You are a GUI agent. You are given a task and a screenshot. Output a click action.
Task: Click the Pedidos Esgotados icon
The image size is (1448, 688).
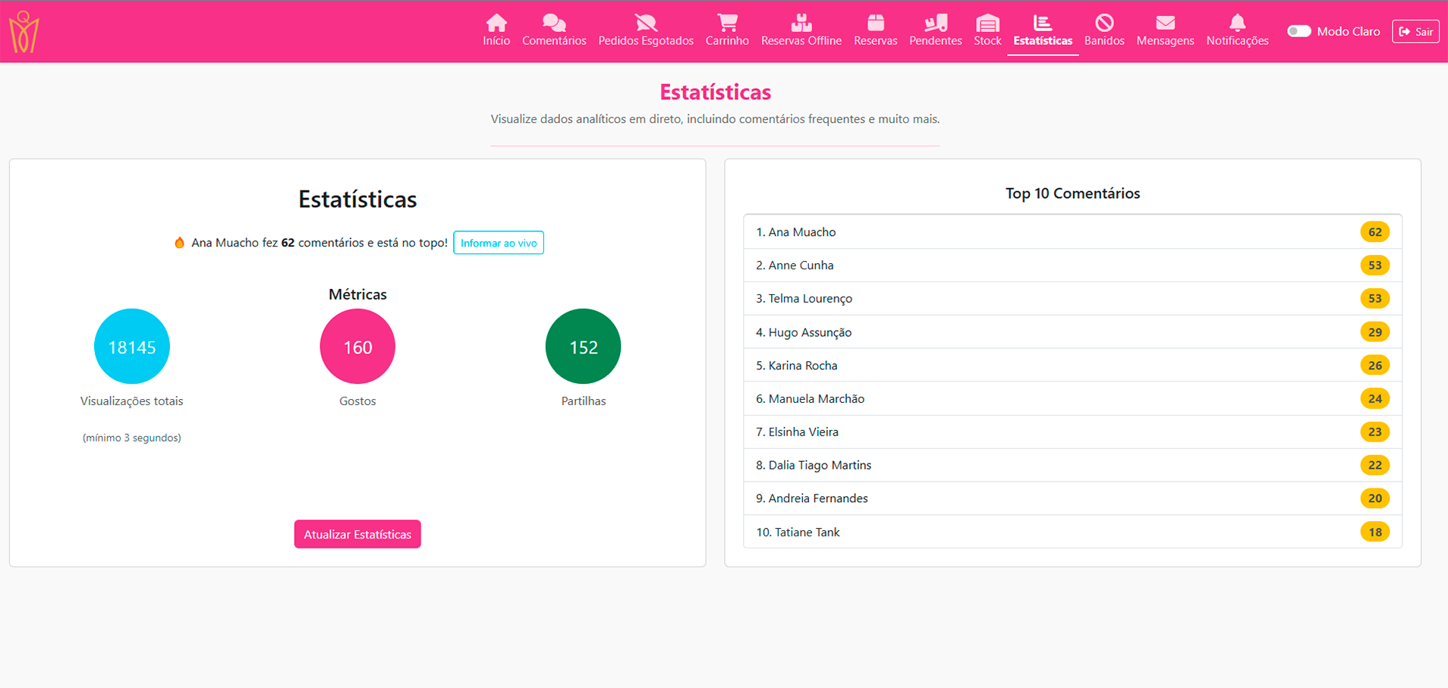click(x=645, y=23)
